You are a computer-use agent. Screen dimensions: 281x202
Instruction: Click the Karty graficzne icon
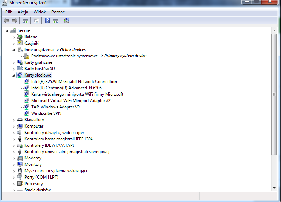[x=20, y=62]
